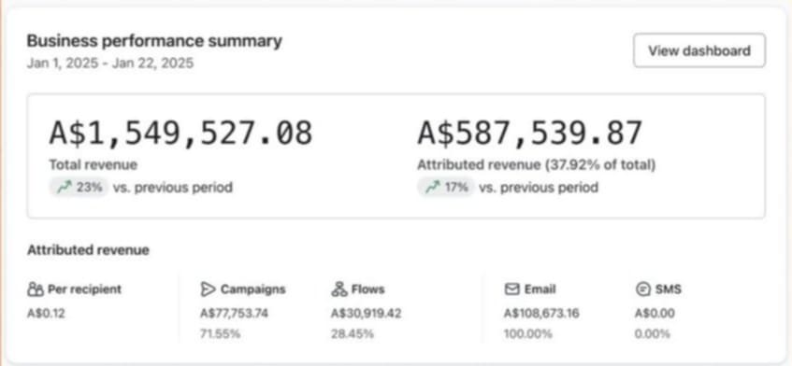792x366 pixels.
Task: Click the Total revenue label
Action: (x=93, y=165)
